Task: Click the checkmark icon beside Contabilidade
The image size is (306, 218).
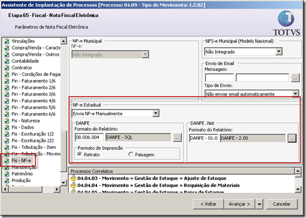Action: (7, 61)
